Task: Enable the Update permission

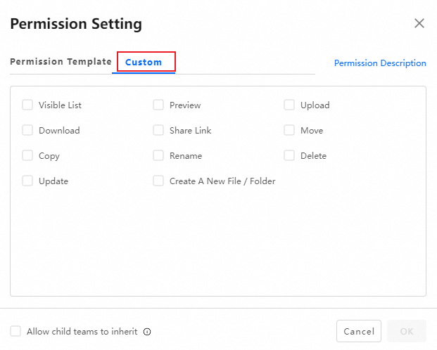Action: click(27, 181)
